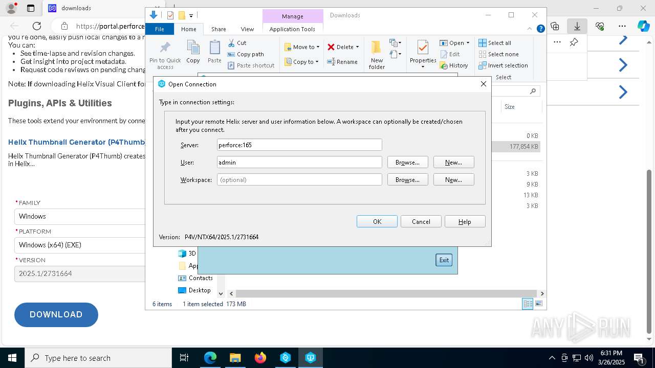Click Cancel in Open Connection dialog
The image size is (655, 368).
(x=421, y=221)
